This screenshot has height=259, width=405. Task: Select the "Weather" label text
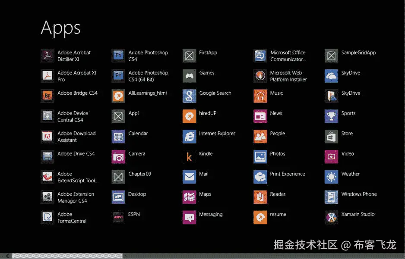pos(351,174)
